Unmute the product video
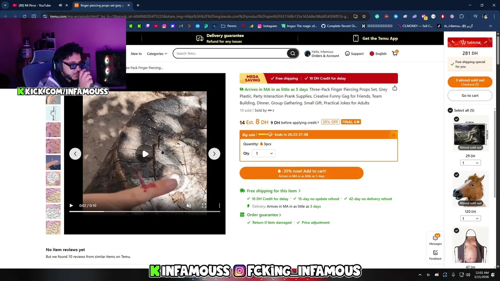The width and height of the screenshot is (500, 281). pos(189,205)
